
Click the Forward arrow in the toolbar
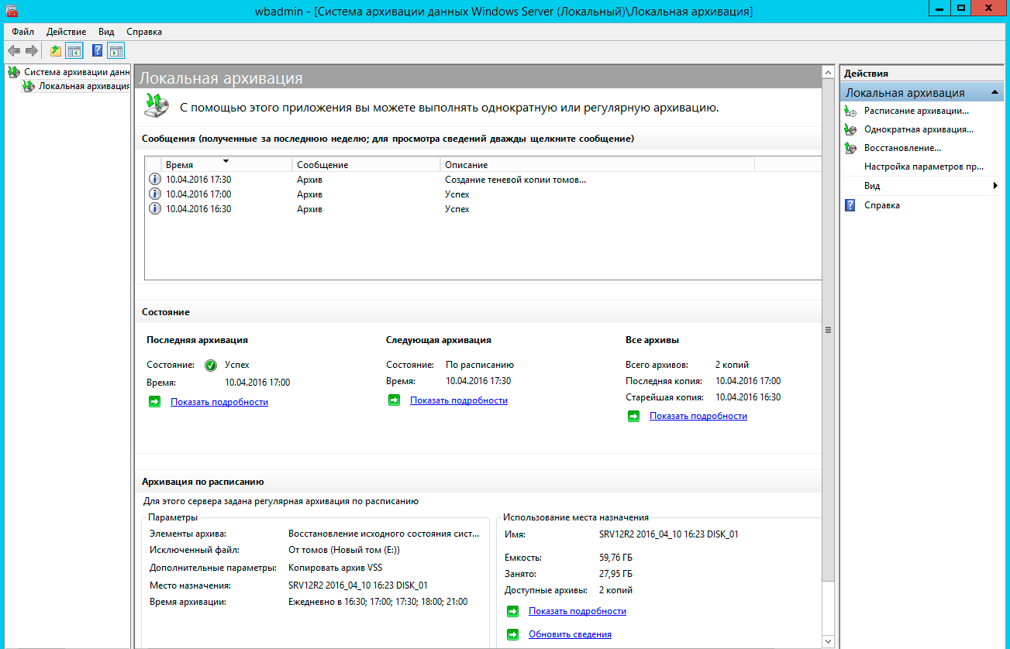pos(32,51)
